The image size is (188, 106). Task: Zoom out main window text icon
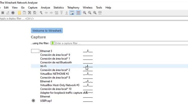coord(90,13)
